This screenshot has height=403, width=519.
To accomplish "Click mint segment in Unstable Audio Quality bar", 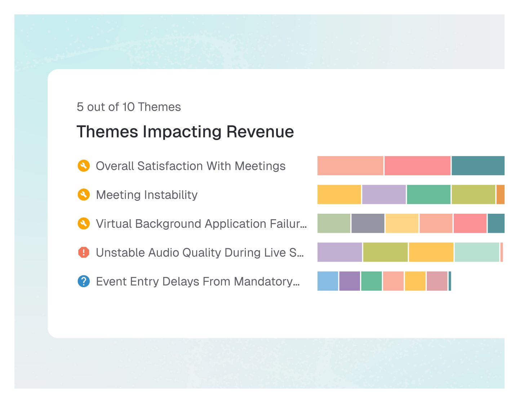I will coord(477,252).
